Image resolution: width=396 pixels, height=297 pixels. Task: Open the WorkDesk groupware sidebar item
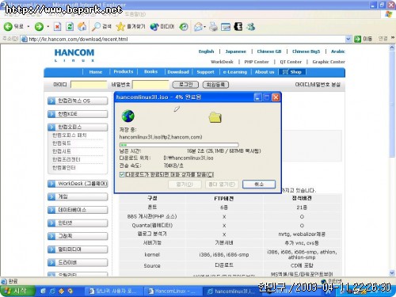click(x=78, y=184)
